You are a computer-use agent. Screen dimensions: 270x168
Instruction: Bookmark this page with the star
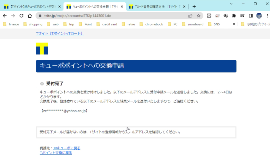pyautogui.click(x=199, y=16)
